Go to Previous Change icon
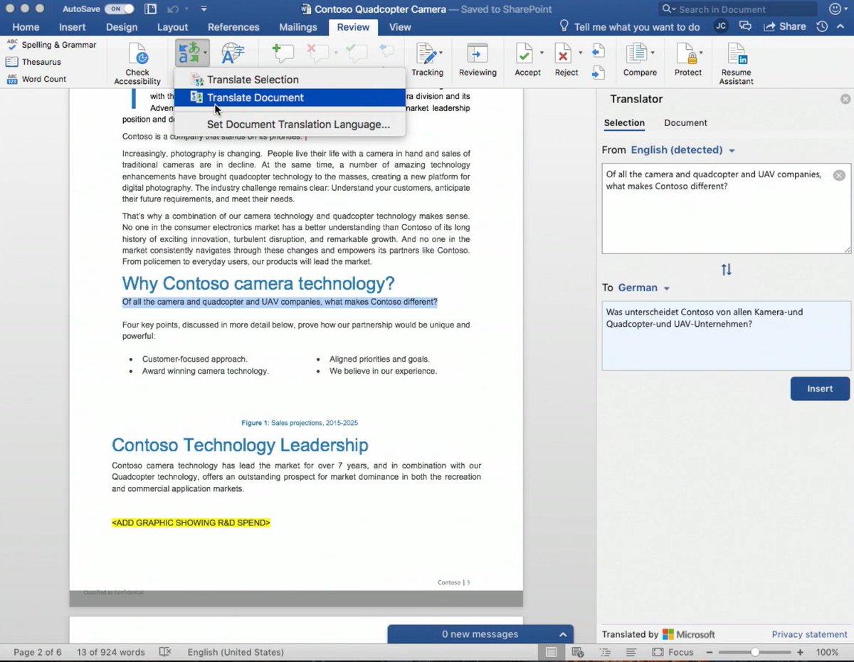This screenshot has height=662, width=854. pyautogui.click(x=598, y=51)
